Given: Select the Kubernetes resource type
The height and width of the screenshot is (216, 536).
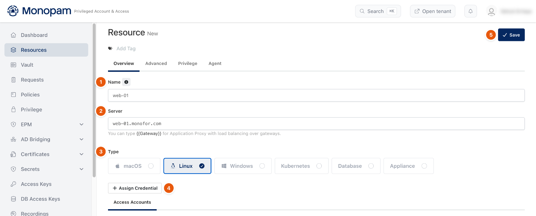Looking at the screenshot, I should click(x=301, y=166).
